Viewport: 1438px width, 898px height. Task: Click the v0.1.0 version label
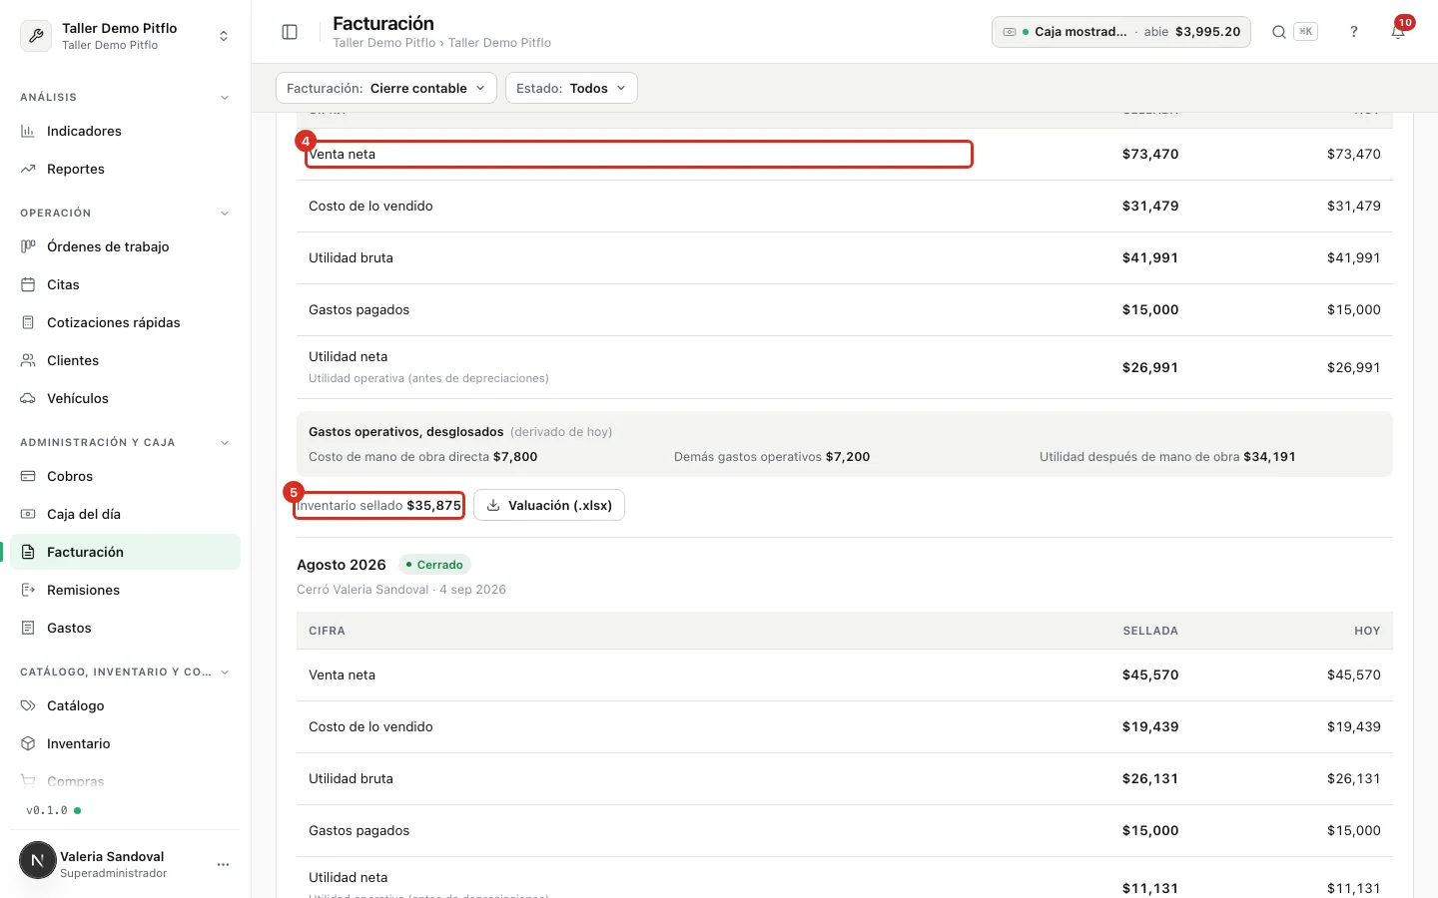[47, 810]
